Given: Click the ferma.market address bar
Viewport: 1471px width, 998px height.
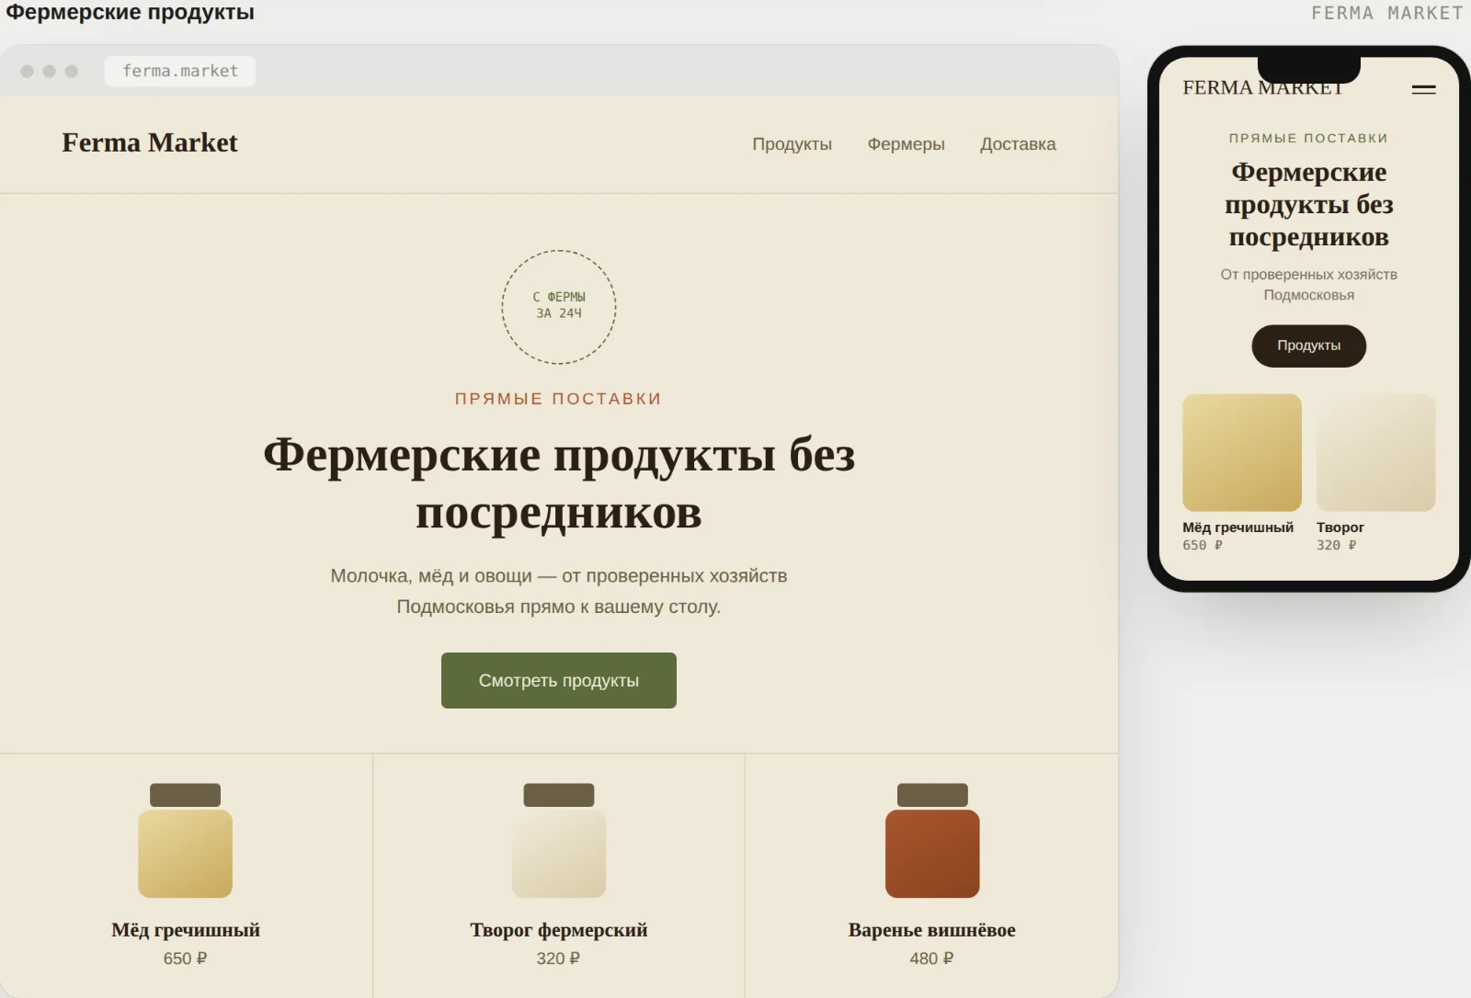Looking at the screenshot, I should [x=180, y=71].
